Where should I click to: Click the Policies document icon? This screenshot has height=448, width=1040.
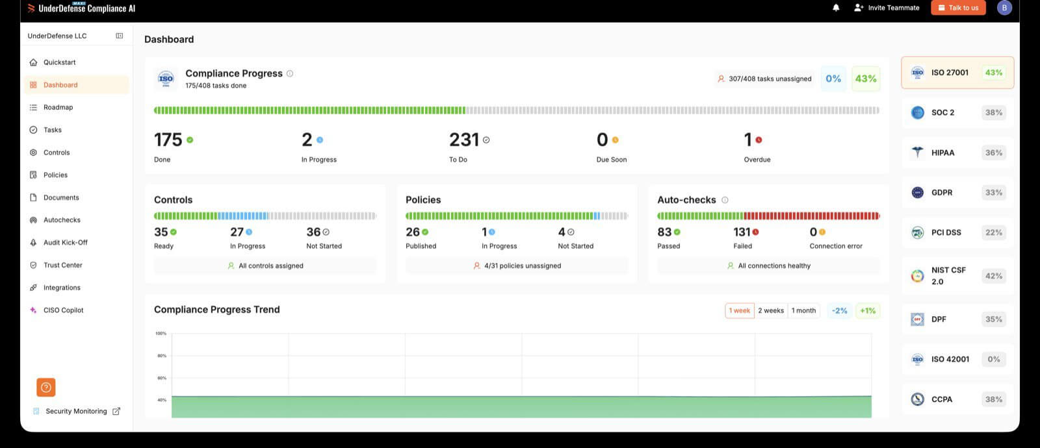coord(33,175)
